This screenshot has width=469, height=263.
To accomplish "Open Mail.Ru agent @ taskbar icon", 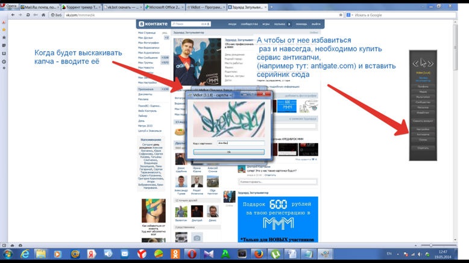I will (75, 255).
